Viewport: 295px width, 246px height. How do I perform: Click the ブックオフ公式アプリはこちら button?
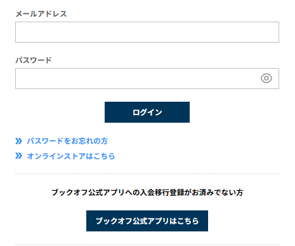coord(147,221)
